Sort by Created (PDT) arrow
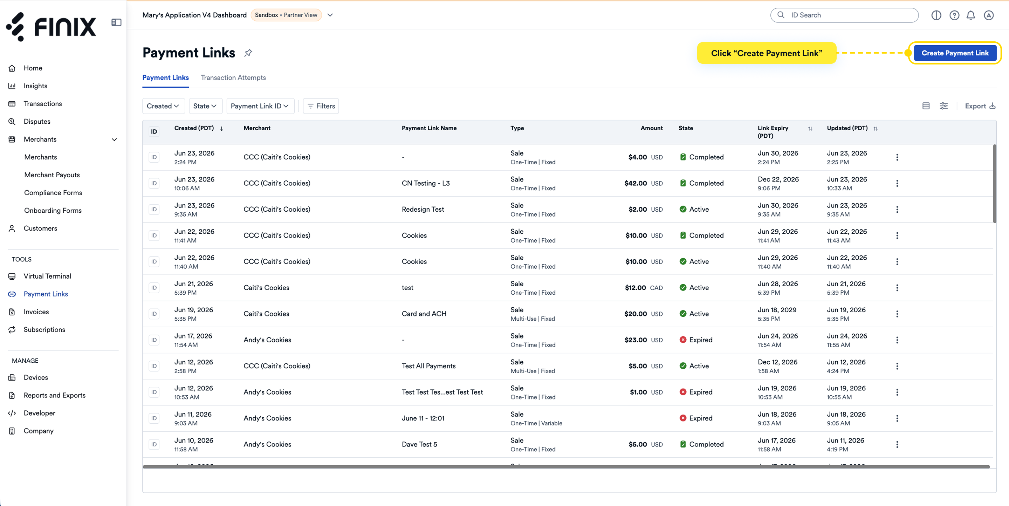The image size is (1009, 506). [x=222, y=129]
